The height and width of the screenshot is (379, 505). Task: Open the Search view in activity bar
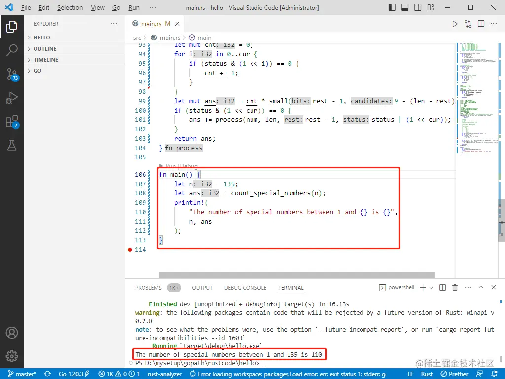(x=12, y=50)
